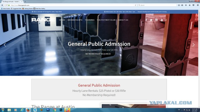Image resolution: width=200 pixels, height=112 pixels.
Task: Click the volume speaker tray icon
Action: 189,110
